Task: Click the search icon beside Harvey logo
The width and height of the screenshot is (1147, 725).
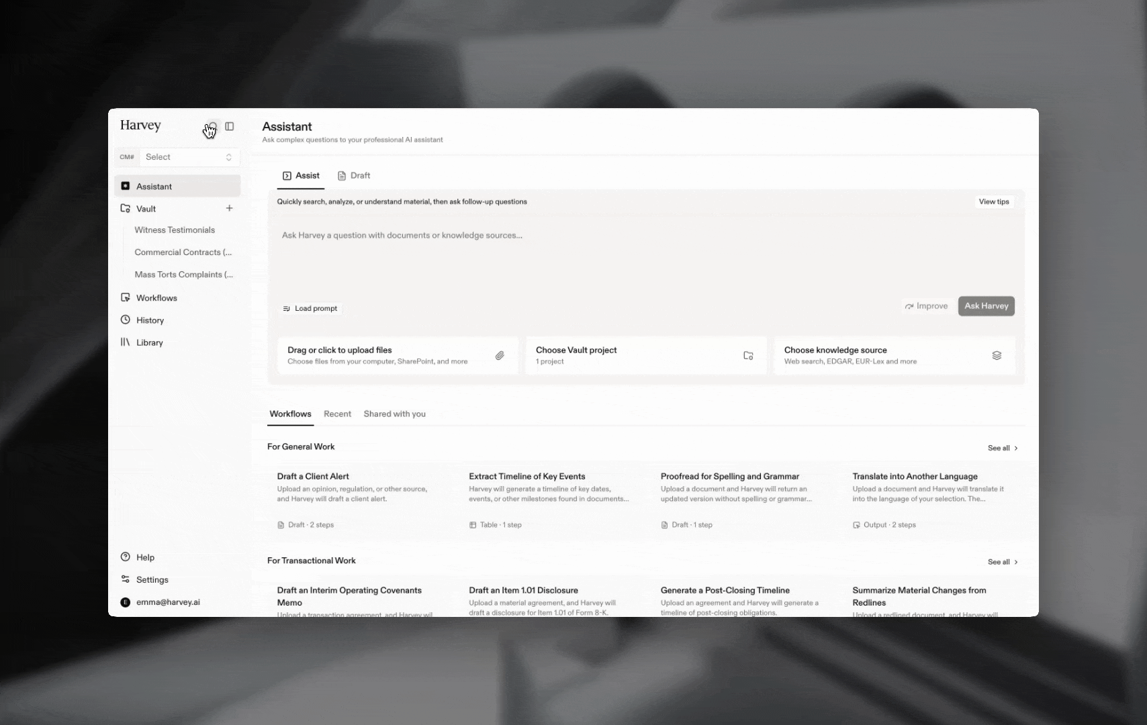Action: tap(213, 126)
